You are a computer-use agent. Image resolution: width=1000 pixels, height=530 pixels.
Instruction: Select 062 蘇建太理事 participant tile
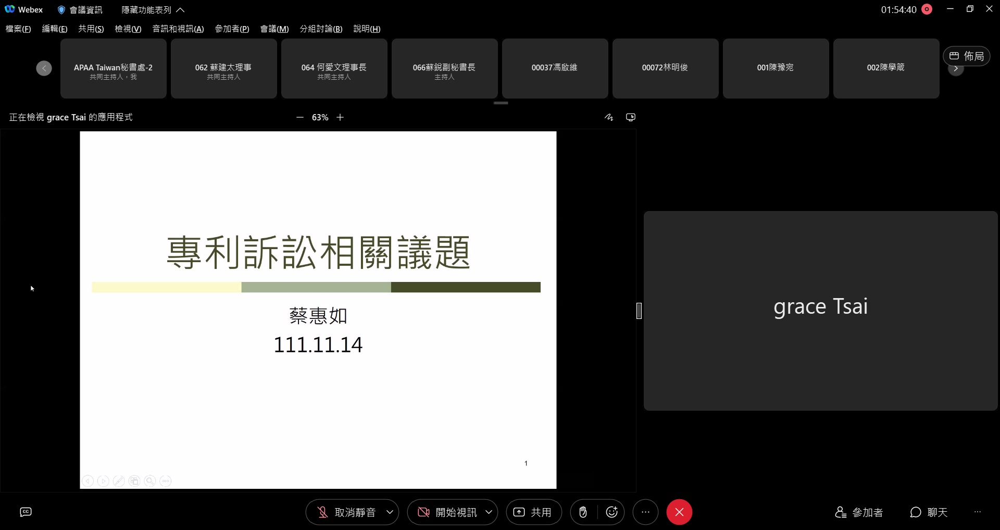(x=223, y=68)
